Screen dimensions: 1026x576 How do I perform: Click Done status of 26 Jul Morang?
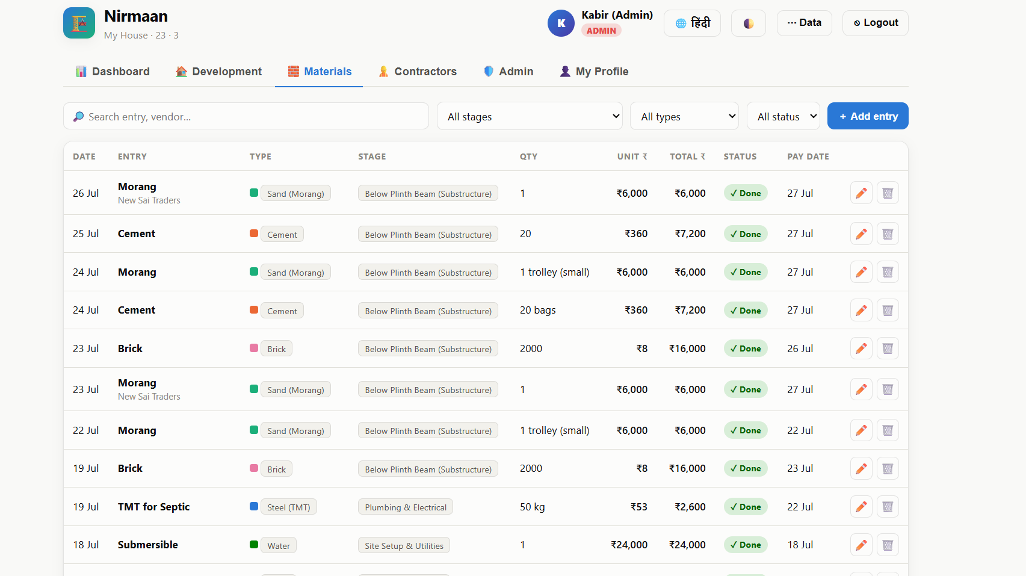[746, 193]
